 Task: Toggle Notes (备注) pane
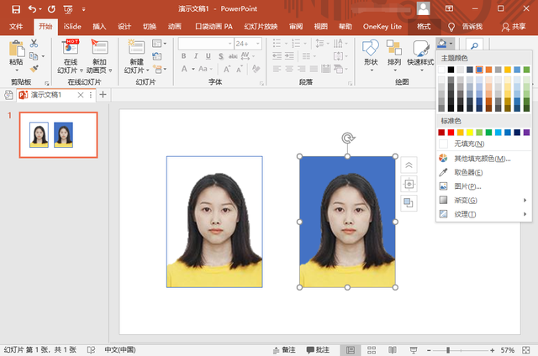point(284,350)
